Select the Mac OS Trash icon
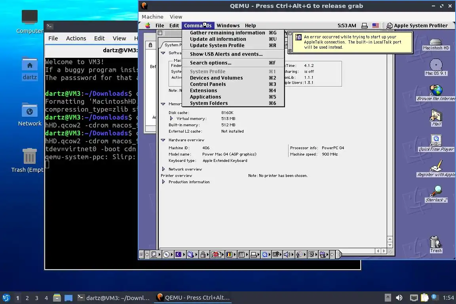Viewport: 456px width, 304px height. 435,244
